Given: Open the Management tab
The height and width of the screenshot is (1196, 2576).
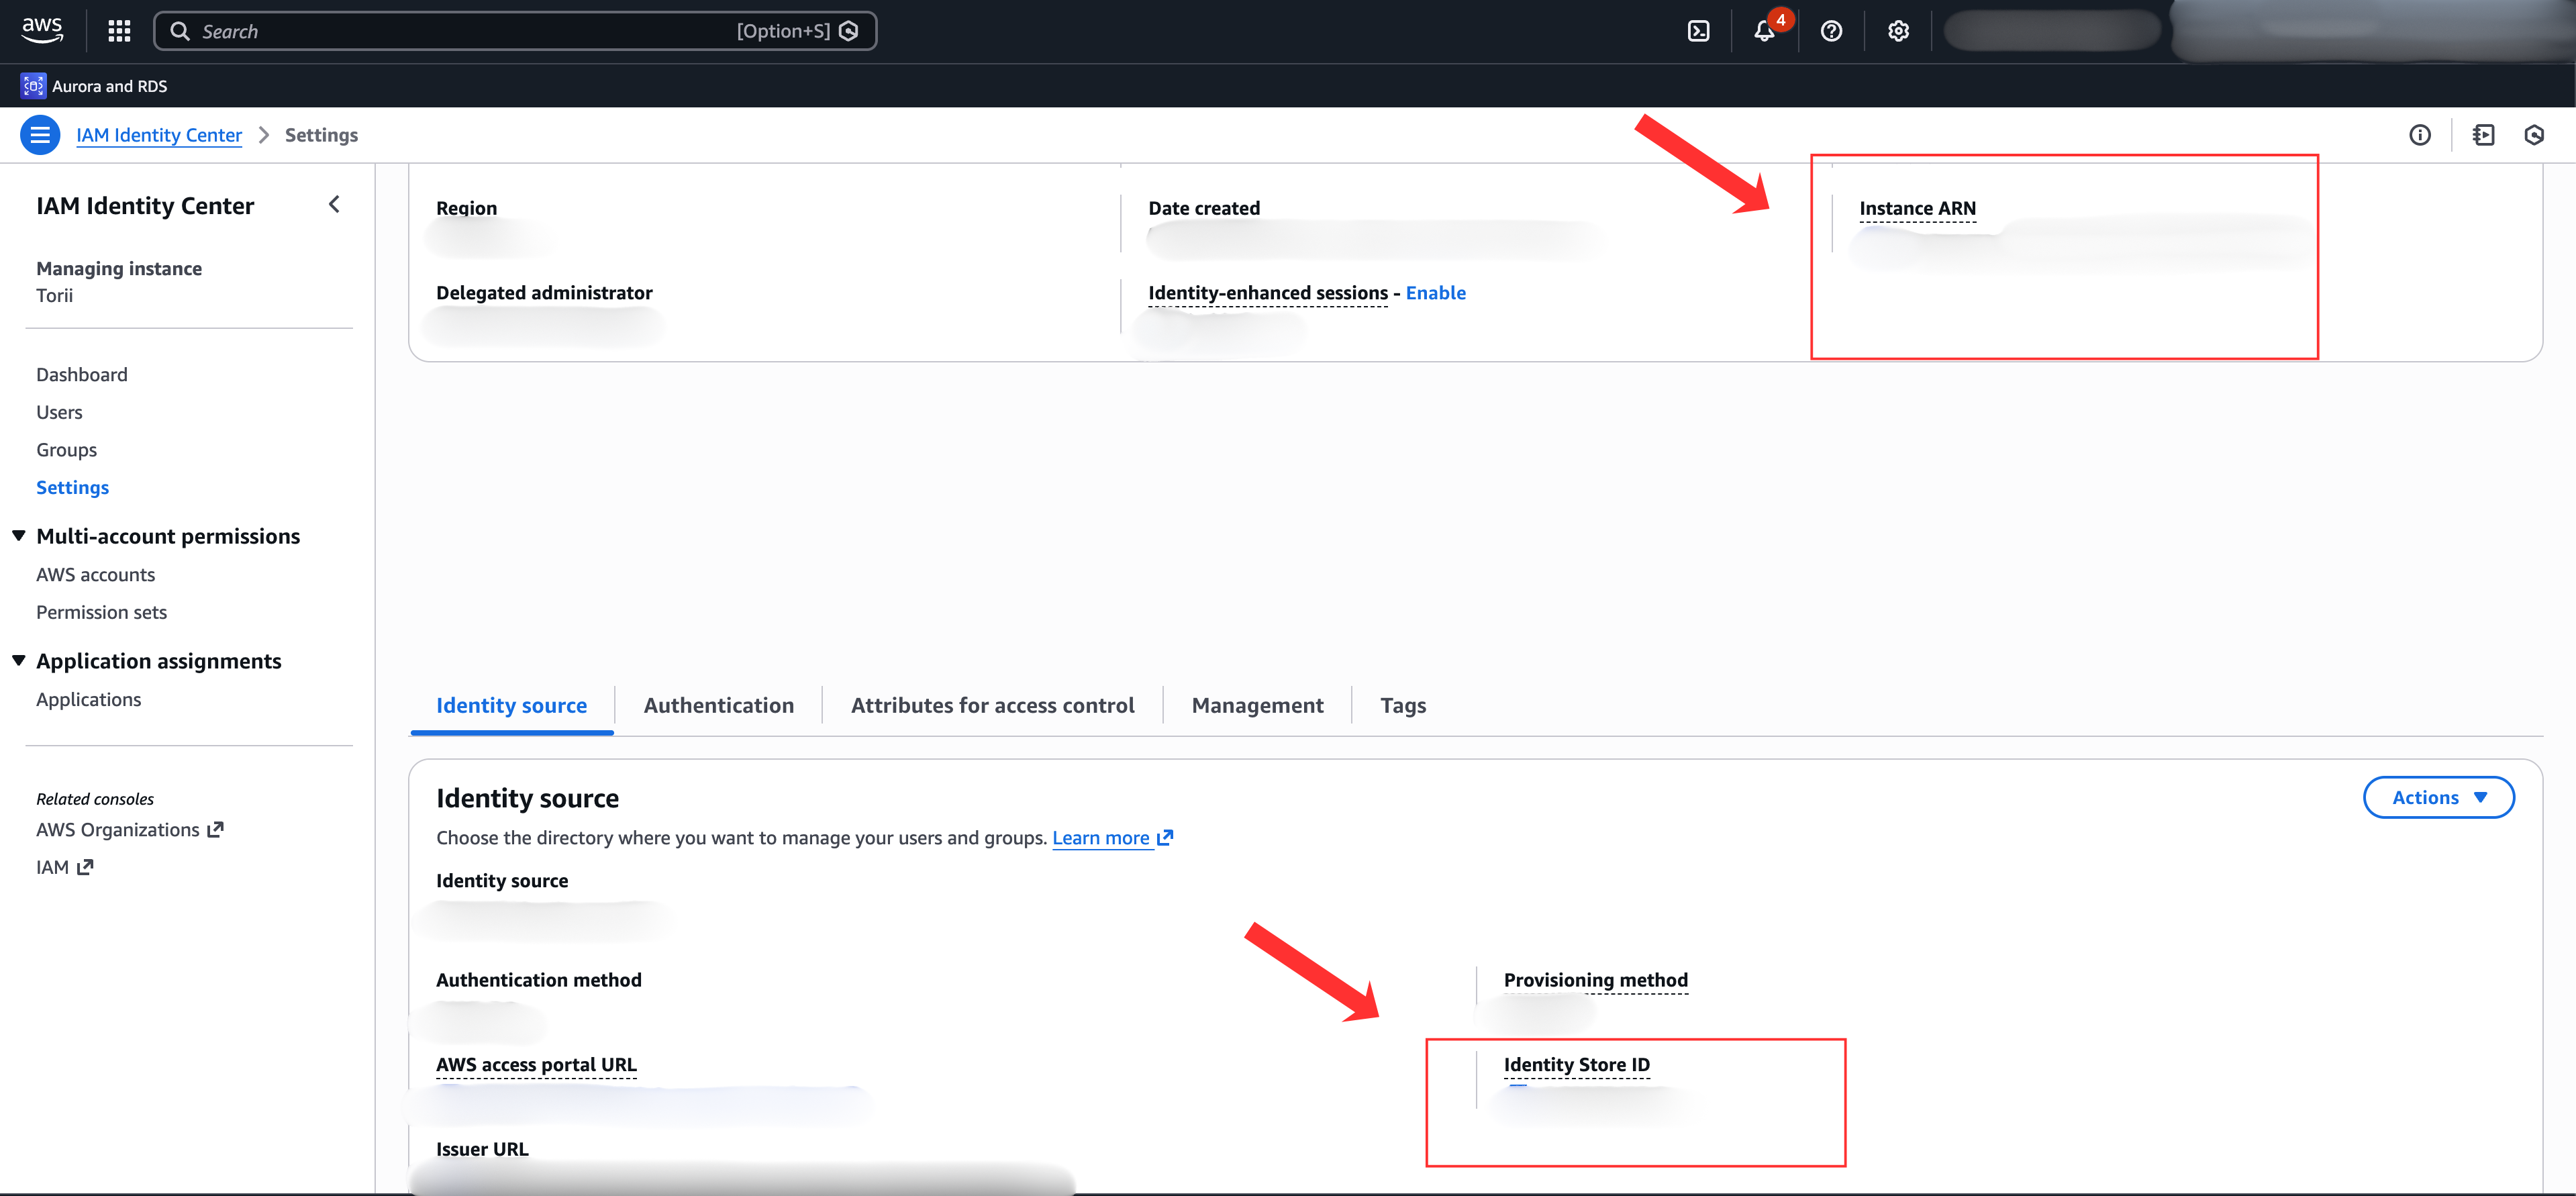Looking at the screenshot, I should pos(1257,705).
